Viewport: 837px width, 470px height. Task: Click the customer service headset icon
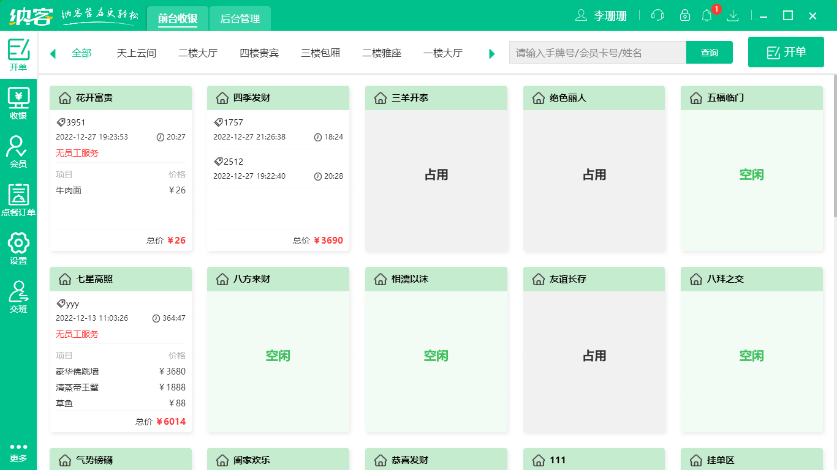pyautogui.click(x=657, y=15)
